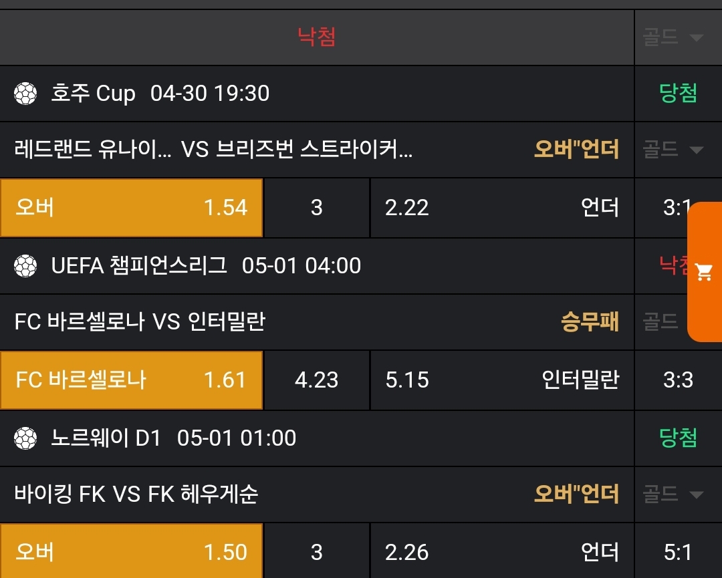
Task: Open the 호주 Cup 04-30 19:30 league row
Action: [x=160, y=94]
